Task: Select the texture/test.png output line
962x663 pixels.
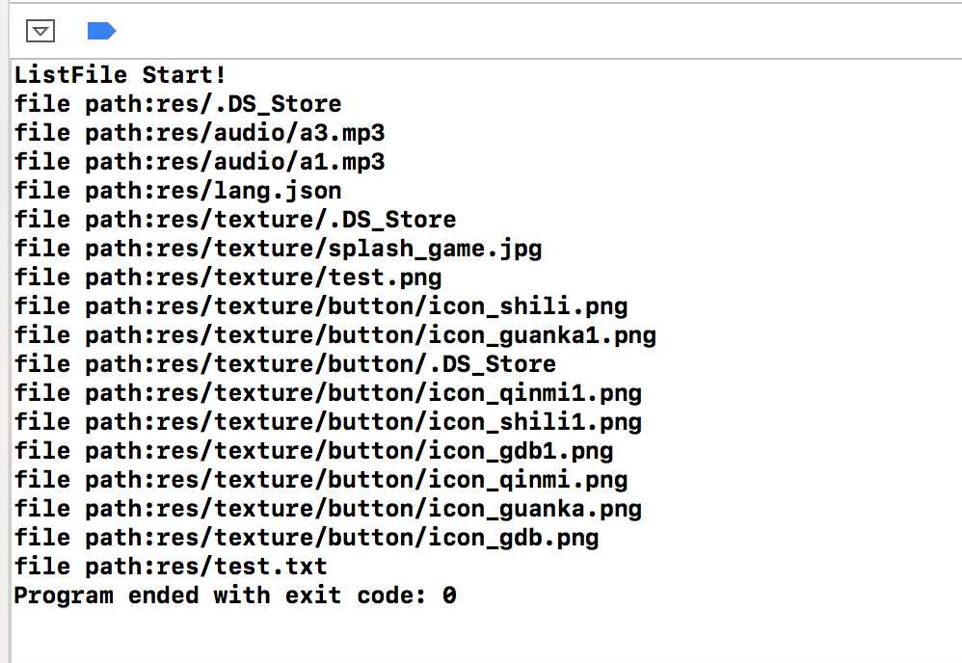Action: click(x=227, y=278)
